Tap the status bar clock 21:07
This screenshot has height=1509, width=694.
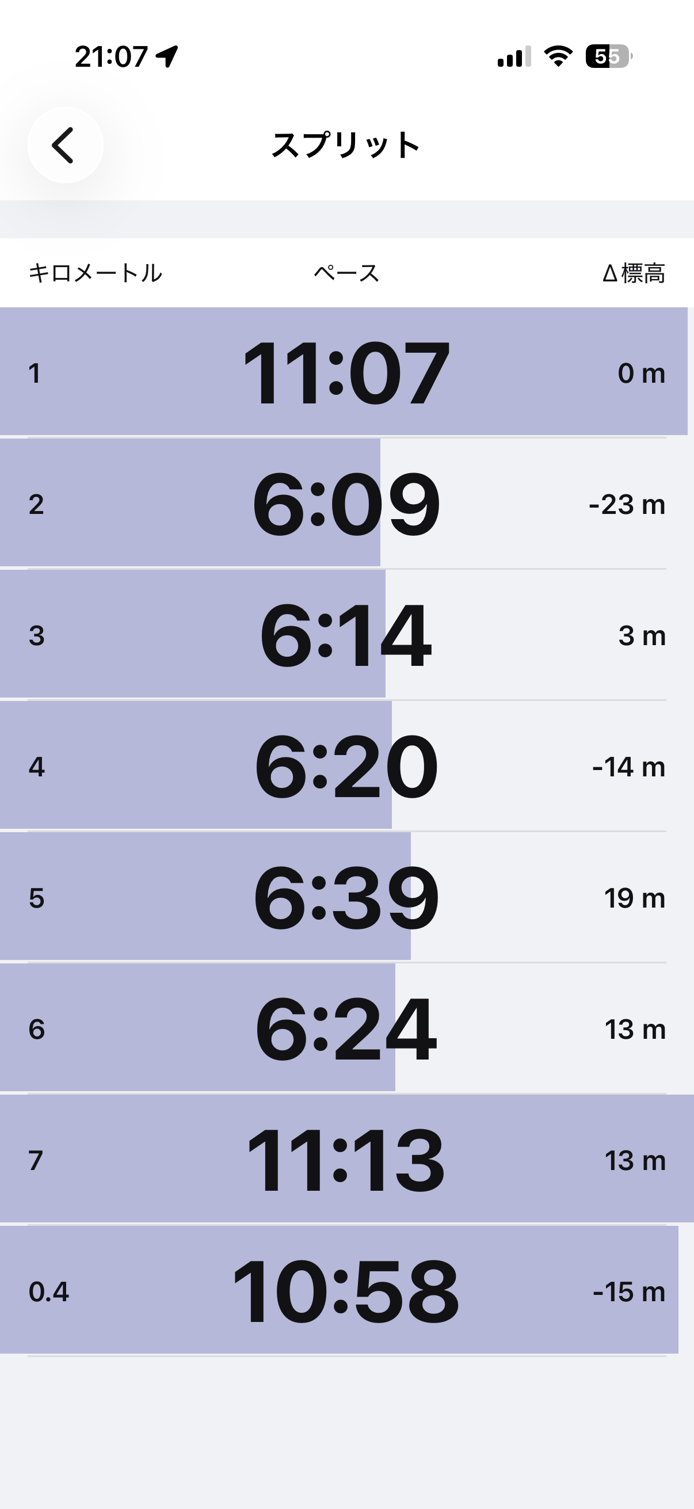click(x=111, y=57)
